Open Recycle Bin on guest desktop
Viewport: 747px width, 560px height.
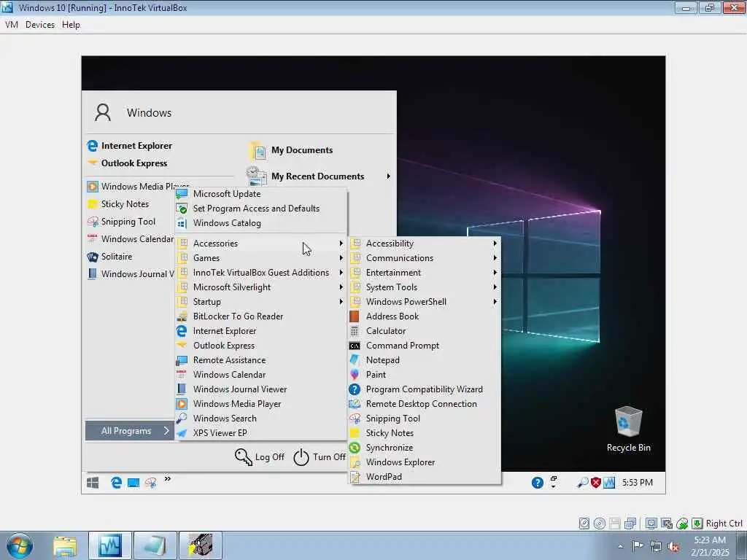click(628, 429)
